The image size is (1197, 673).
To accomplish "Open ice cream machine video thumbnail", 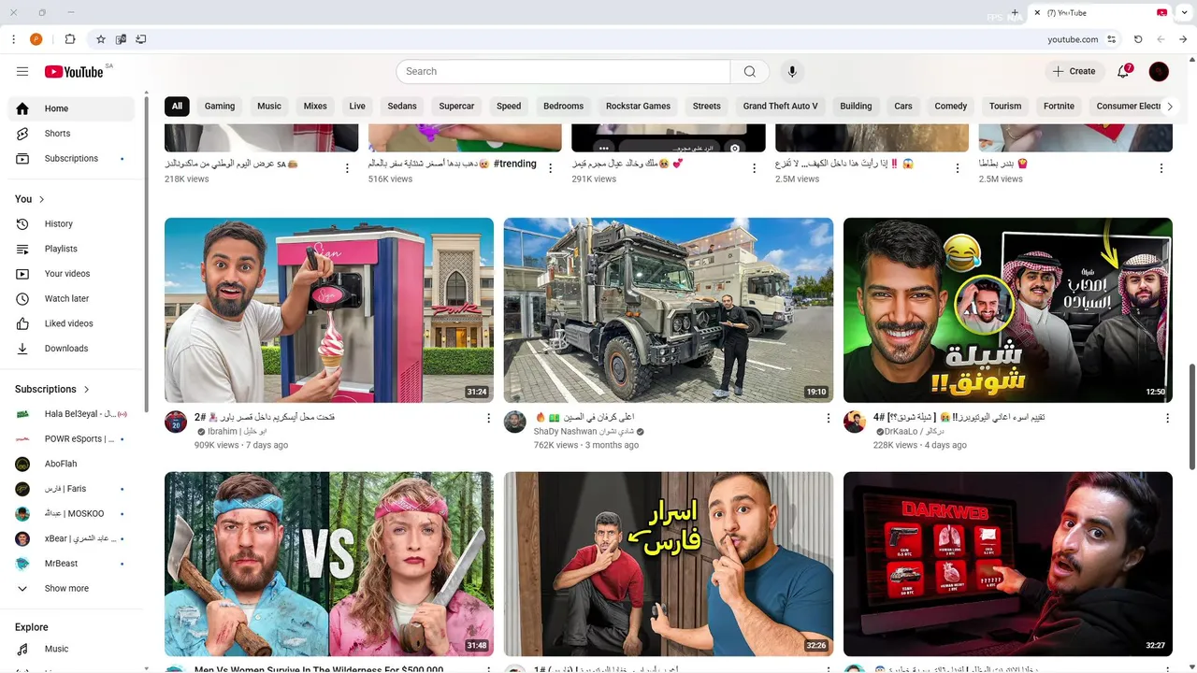I will (x=329, y=310).
